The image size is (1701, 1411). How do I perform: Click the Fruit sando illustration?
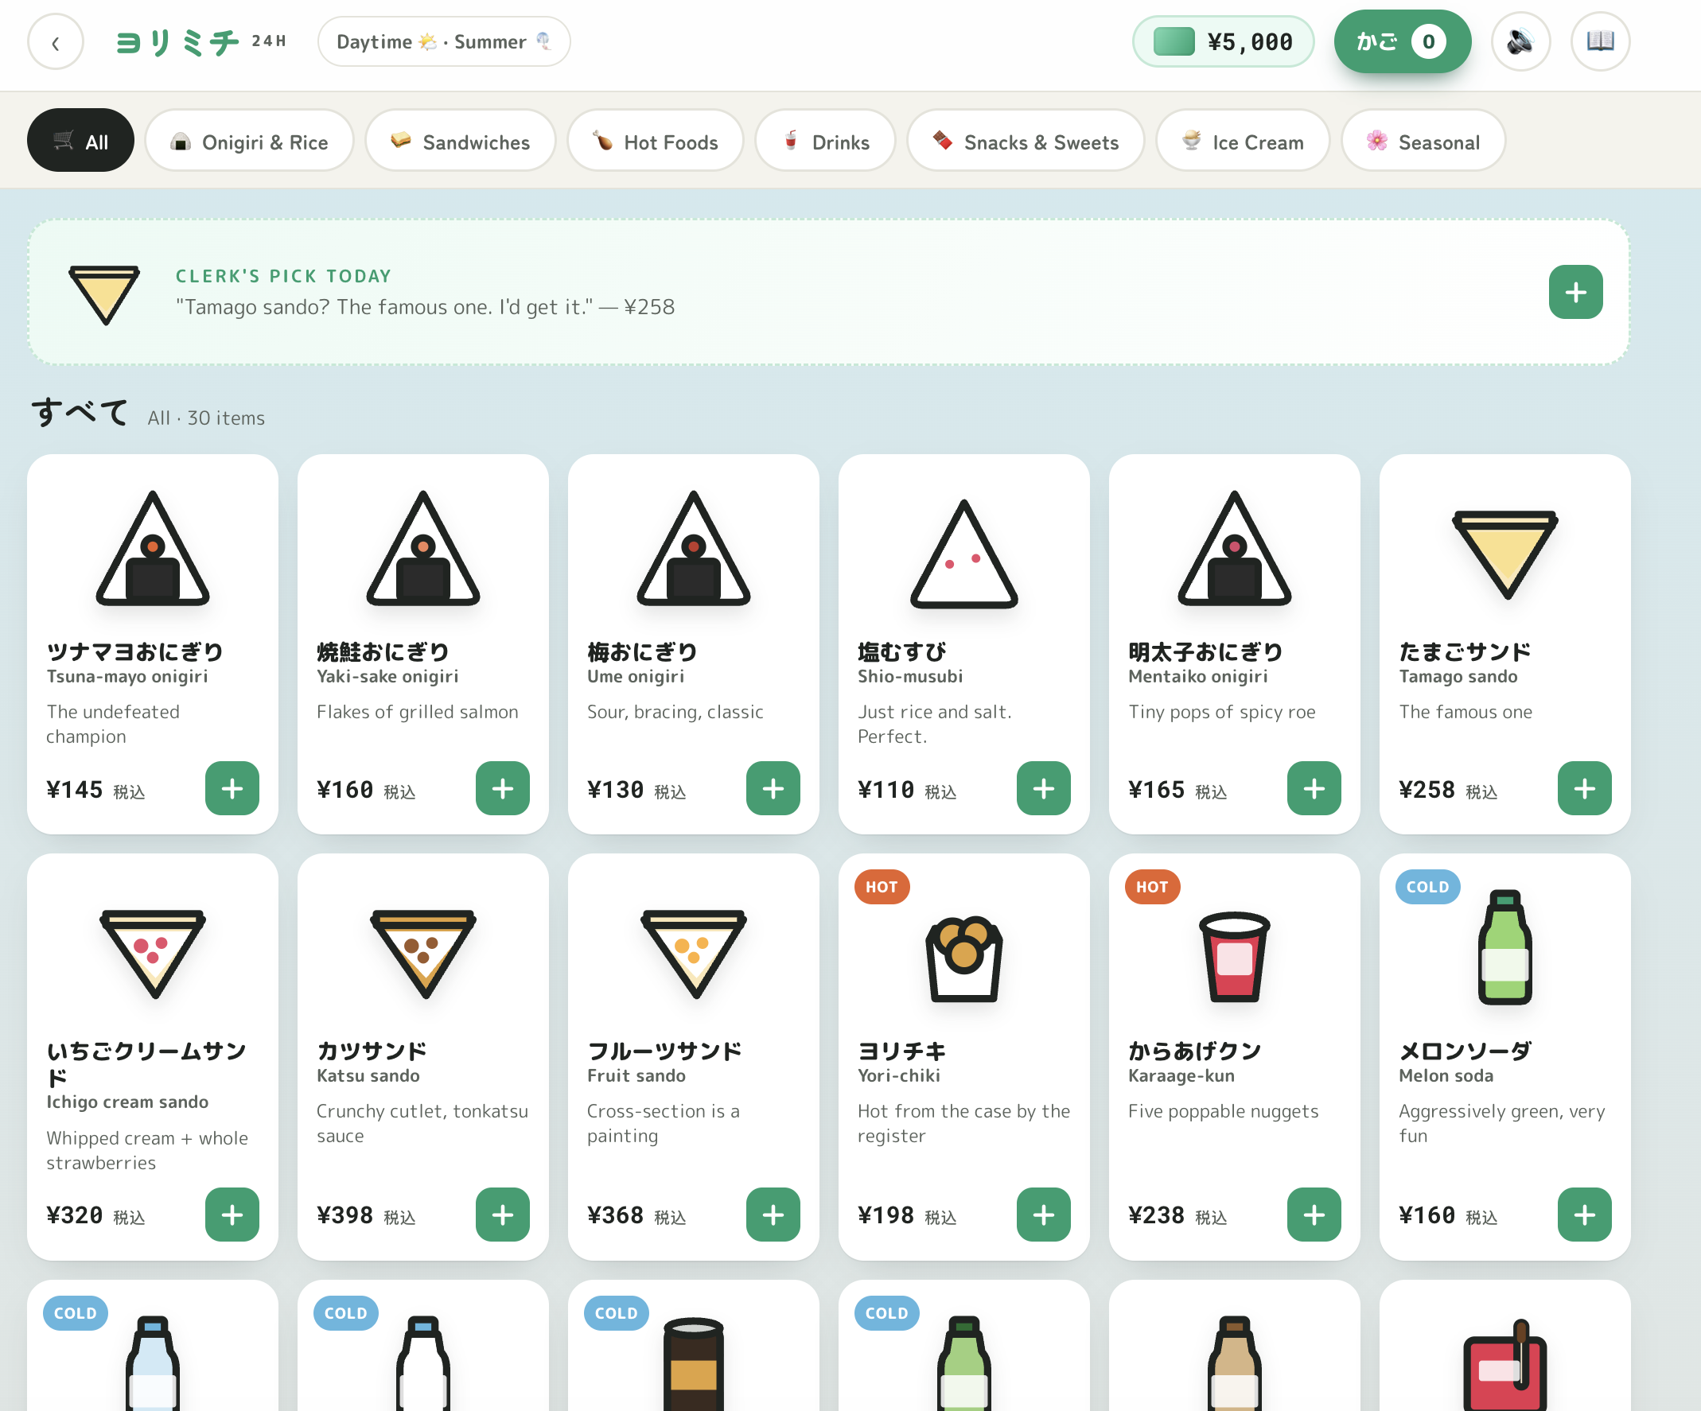(693, 954)
